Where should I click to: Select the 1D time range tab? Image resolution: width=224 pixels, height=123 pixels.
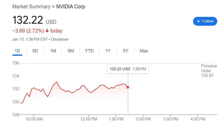pos(17,51)
